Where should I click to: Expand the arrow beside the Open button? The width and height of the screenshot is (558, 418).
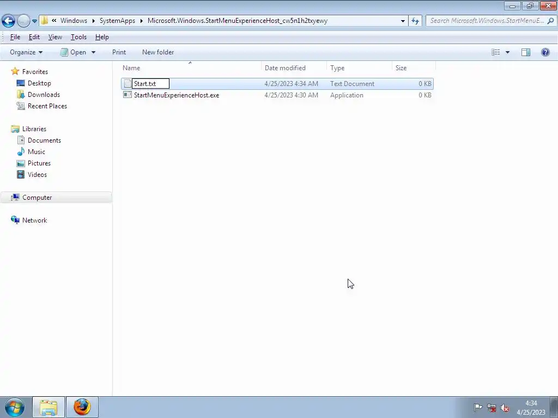(93, 52)
